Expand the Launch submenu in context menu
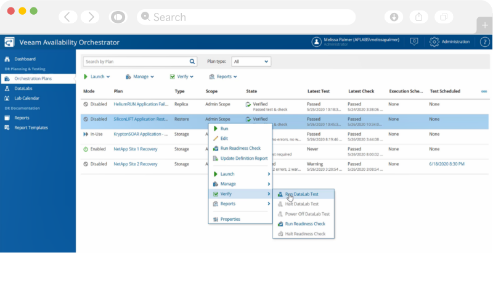 (x=240, y=174)
